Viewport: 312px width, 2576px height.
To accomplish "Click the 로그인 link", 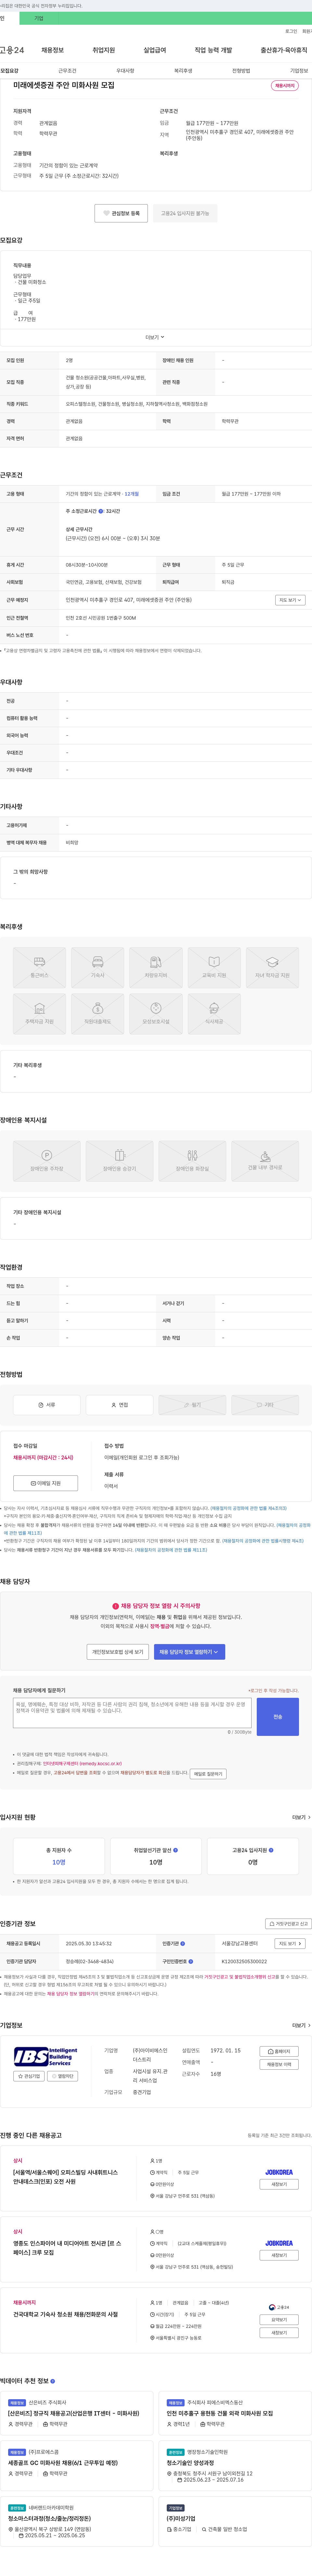I will (x=291, y=31).
